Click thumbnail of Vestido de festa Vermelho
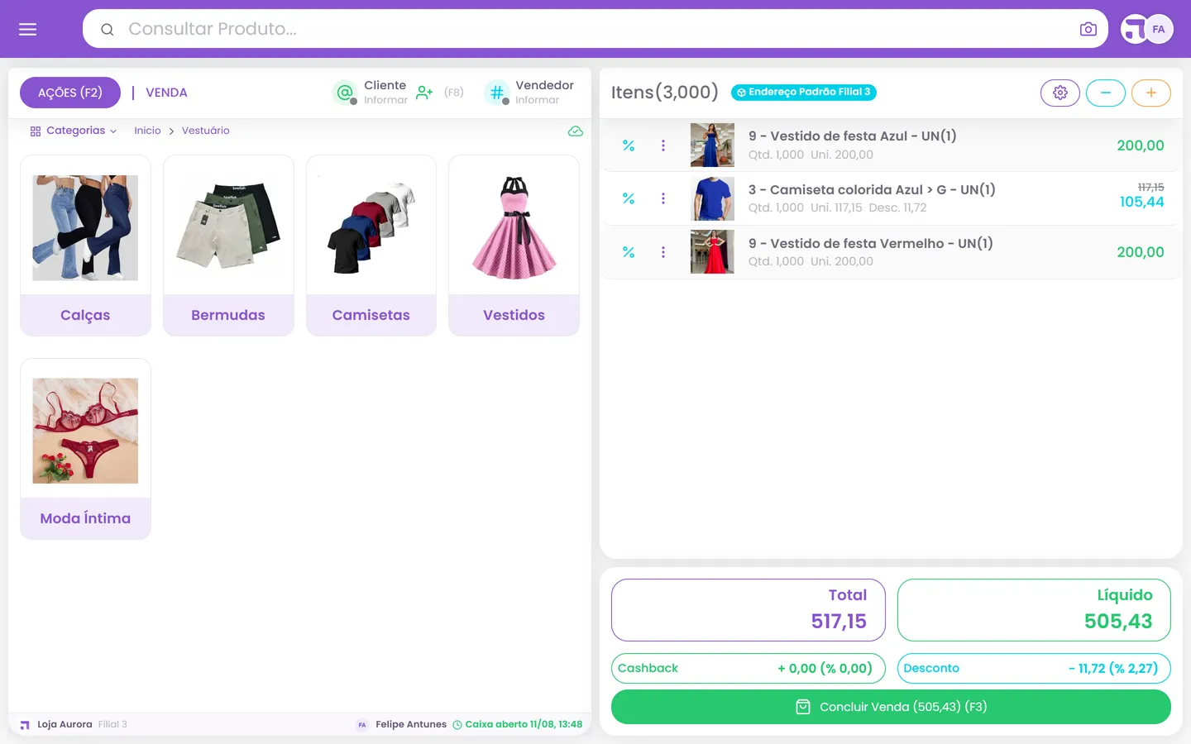Image resolution: width=1191 pixels, height=744 pixels. (712, 252)
